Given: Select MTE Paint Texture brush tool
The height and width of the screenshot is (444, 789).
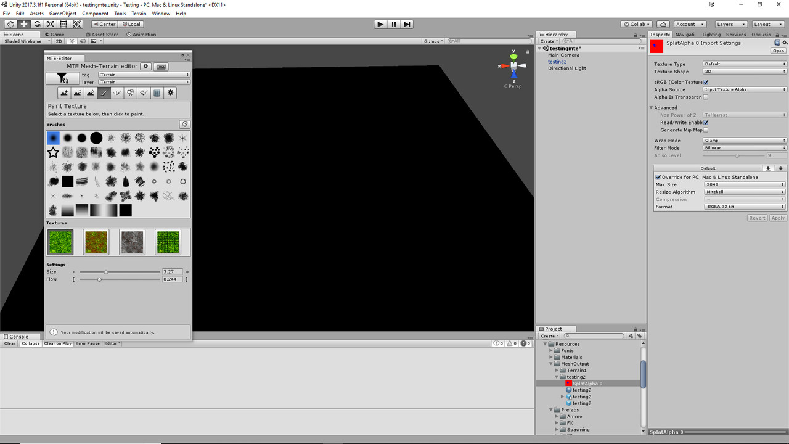Looking at the screenshot, I should click(x=104, y=93).
